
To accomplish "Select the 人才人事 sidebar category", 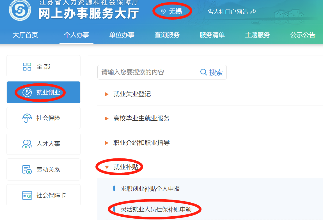I will pos(43,144).
